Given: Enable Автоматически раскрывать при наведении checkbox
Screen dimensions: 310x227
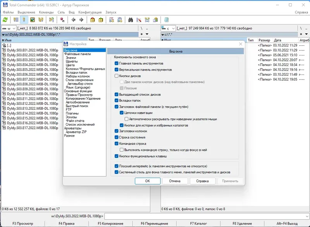Looking at the screenshot, I should coord(126,119).
